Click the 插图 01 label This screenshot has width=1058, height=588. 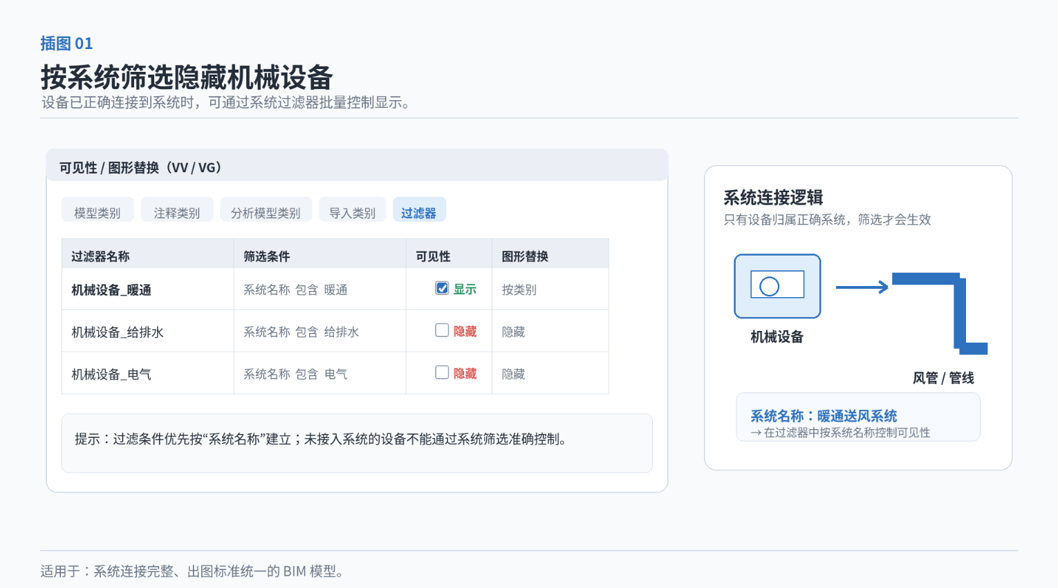(x=66, y=44)
